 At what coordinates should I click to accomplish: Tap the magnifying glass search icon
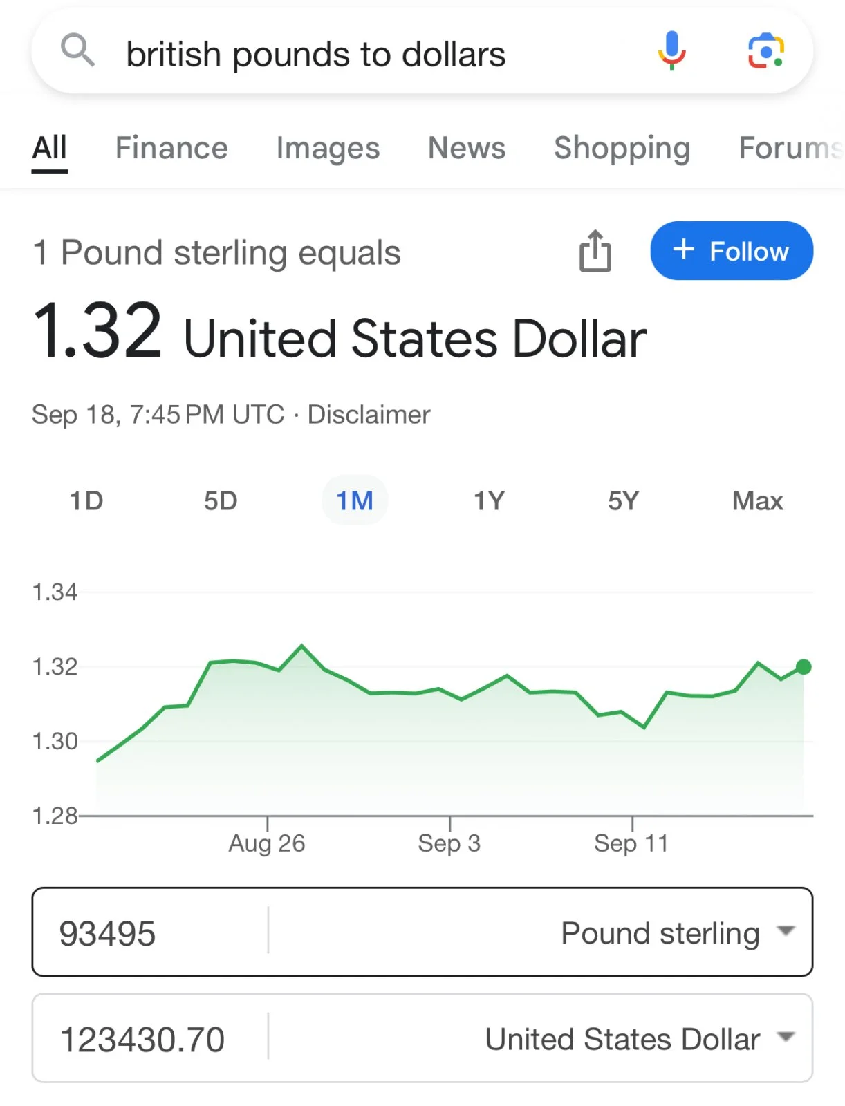(x=77, y=51)
